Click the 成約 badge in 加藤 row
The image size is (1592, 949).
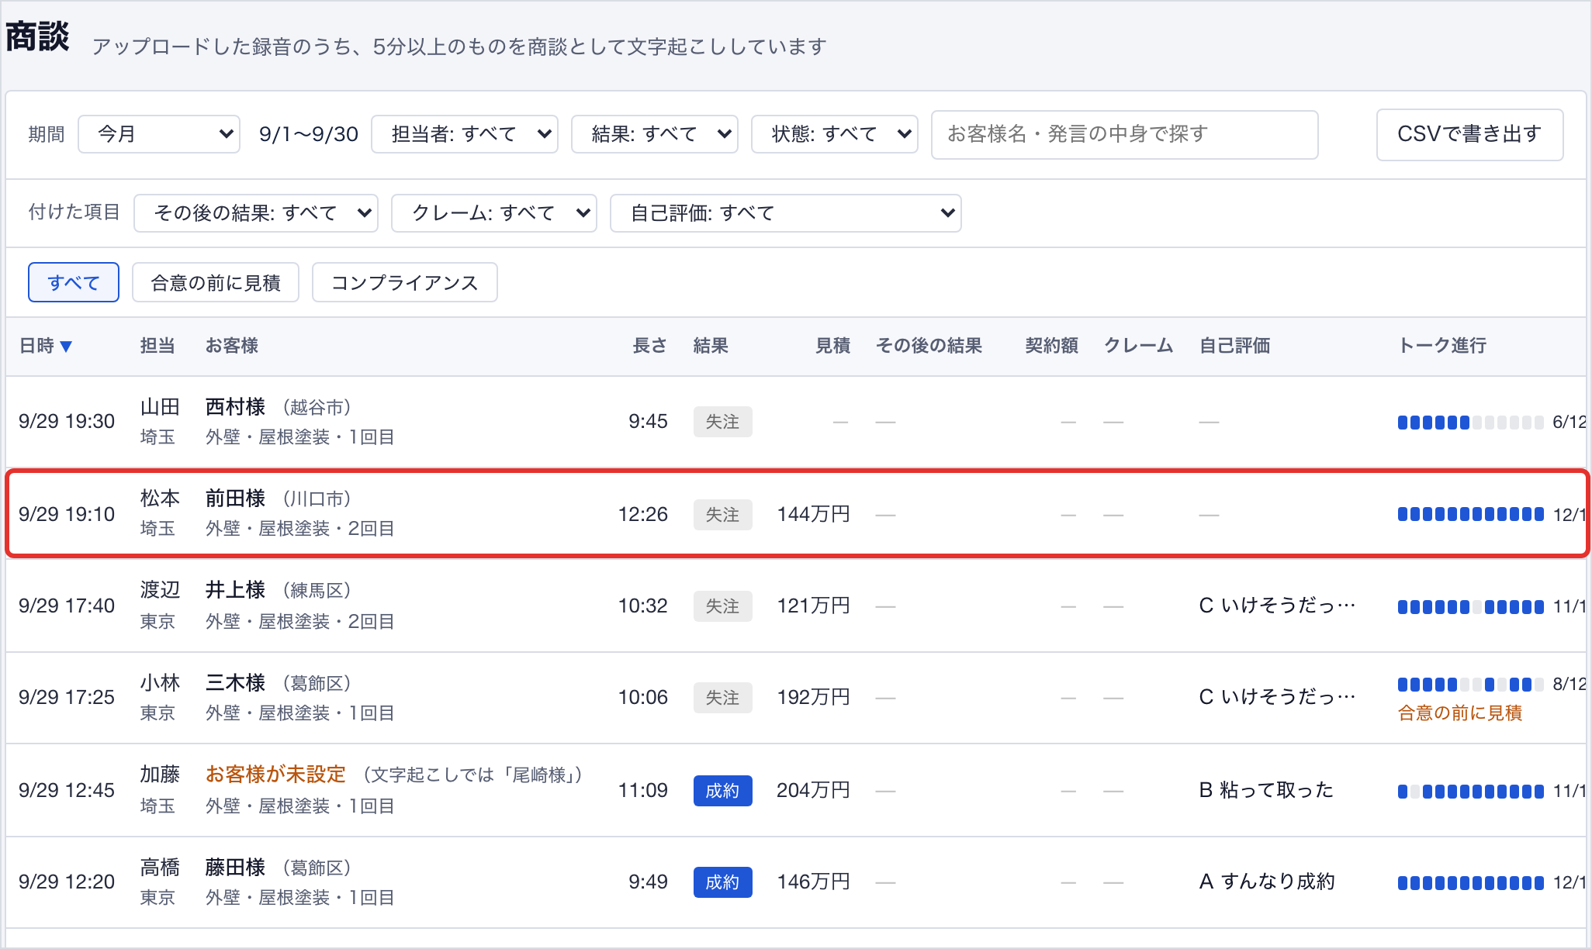(722, 791)
